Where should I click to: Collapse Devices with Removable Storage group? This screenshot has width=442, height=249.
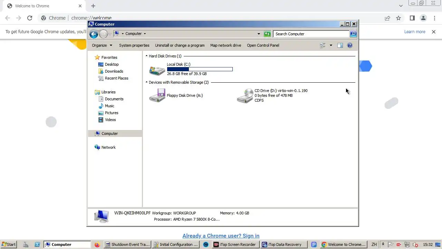[x=146, y=82]
